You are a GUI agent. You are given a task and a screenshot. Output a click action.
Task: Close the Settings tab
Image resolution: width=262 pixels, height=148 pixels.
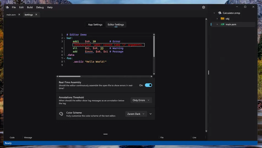pyautogui.click(x=36, y=15)
